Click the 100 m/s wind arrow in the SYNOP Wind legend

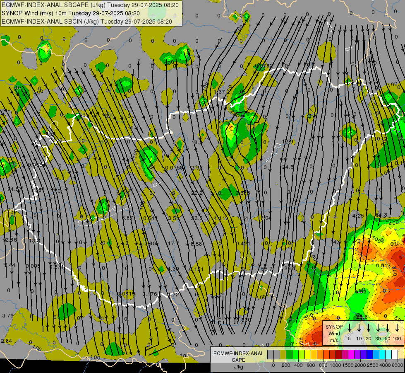397,328
